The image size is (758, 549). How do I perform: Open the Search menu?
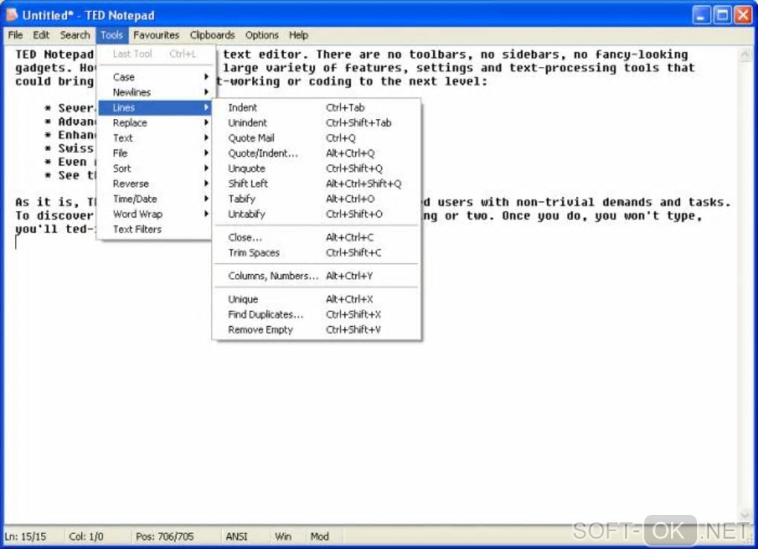pyautogui.click(x=75, y=35)
